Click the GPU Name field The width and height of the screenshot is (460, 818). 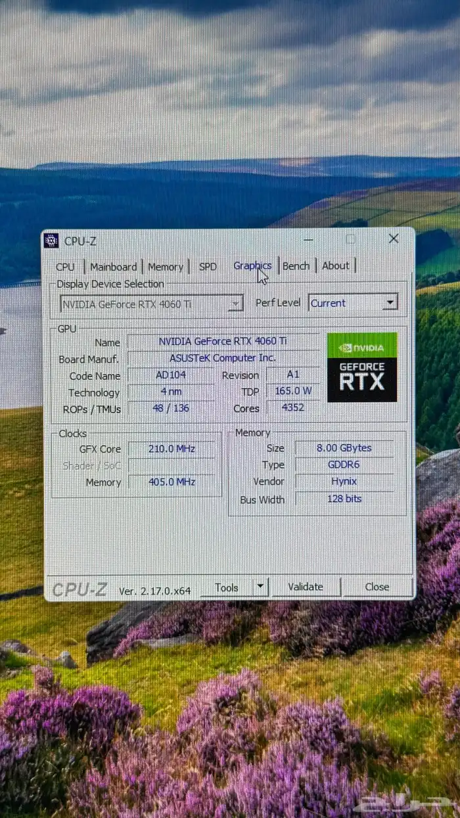pos(223,342)
